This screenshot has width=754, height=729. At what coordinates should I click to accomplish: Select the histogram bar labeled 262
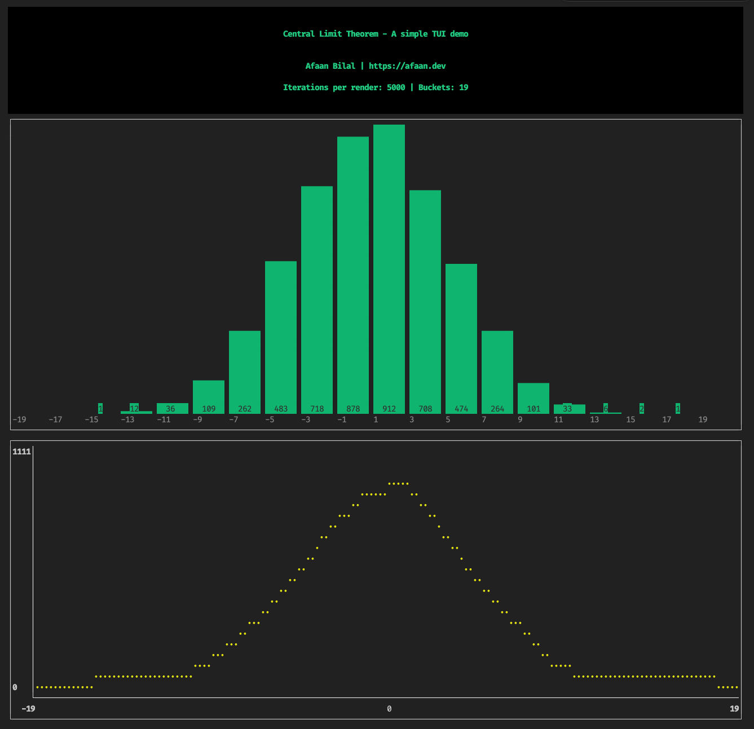(x=245, y=372)
